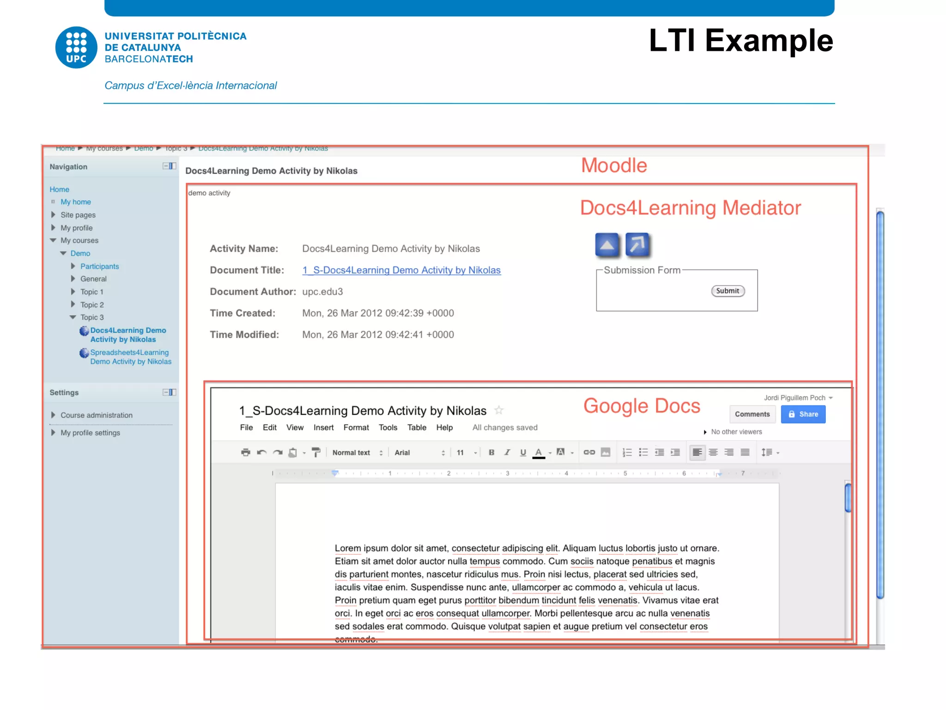Collapse the My courses tree node
Screen dimensions: 946x710
[53, 240]
